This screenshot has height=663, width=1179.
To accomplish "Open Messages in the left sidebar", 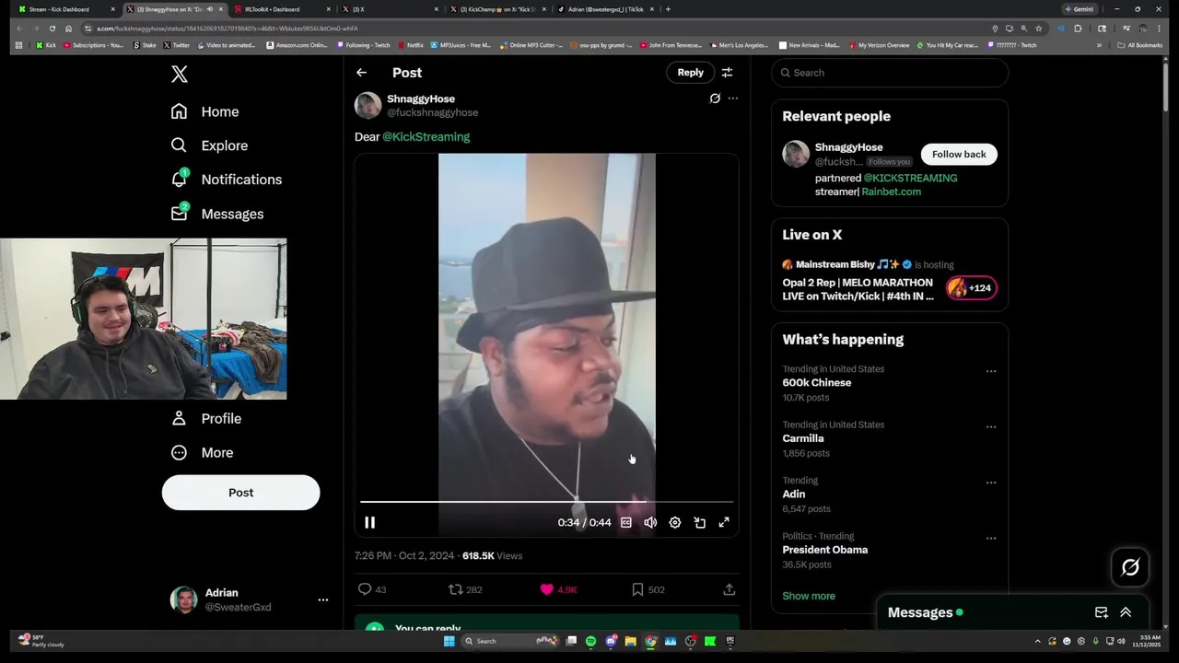I will tap(216, 214).
